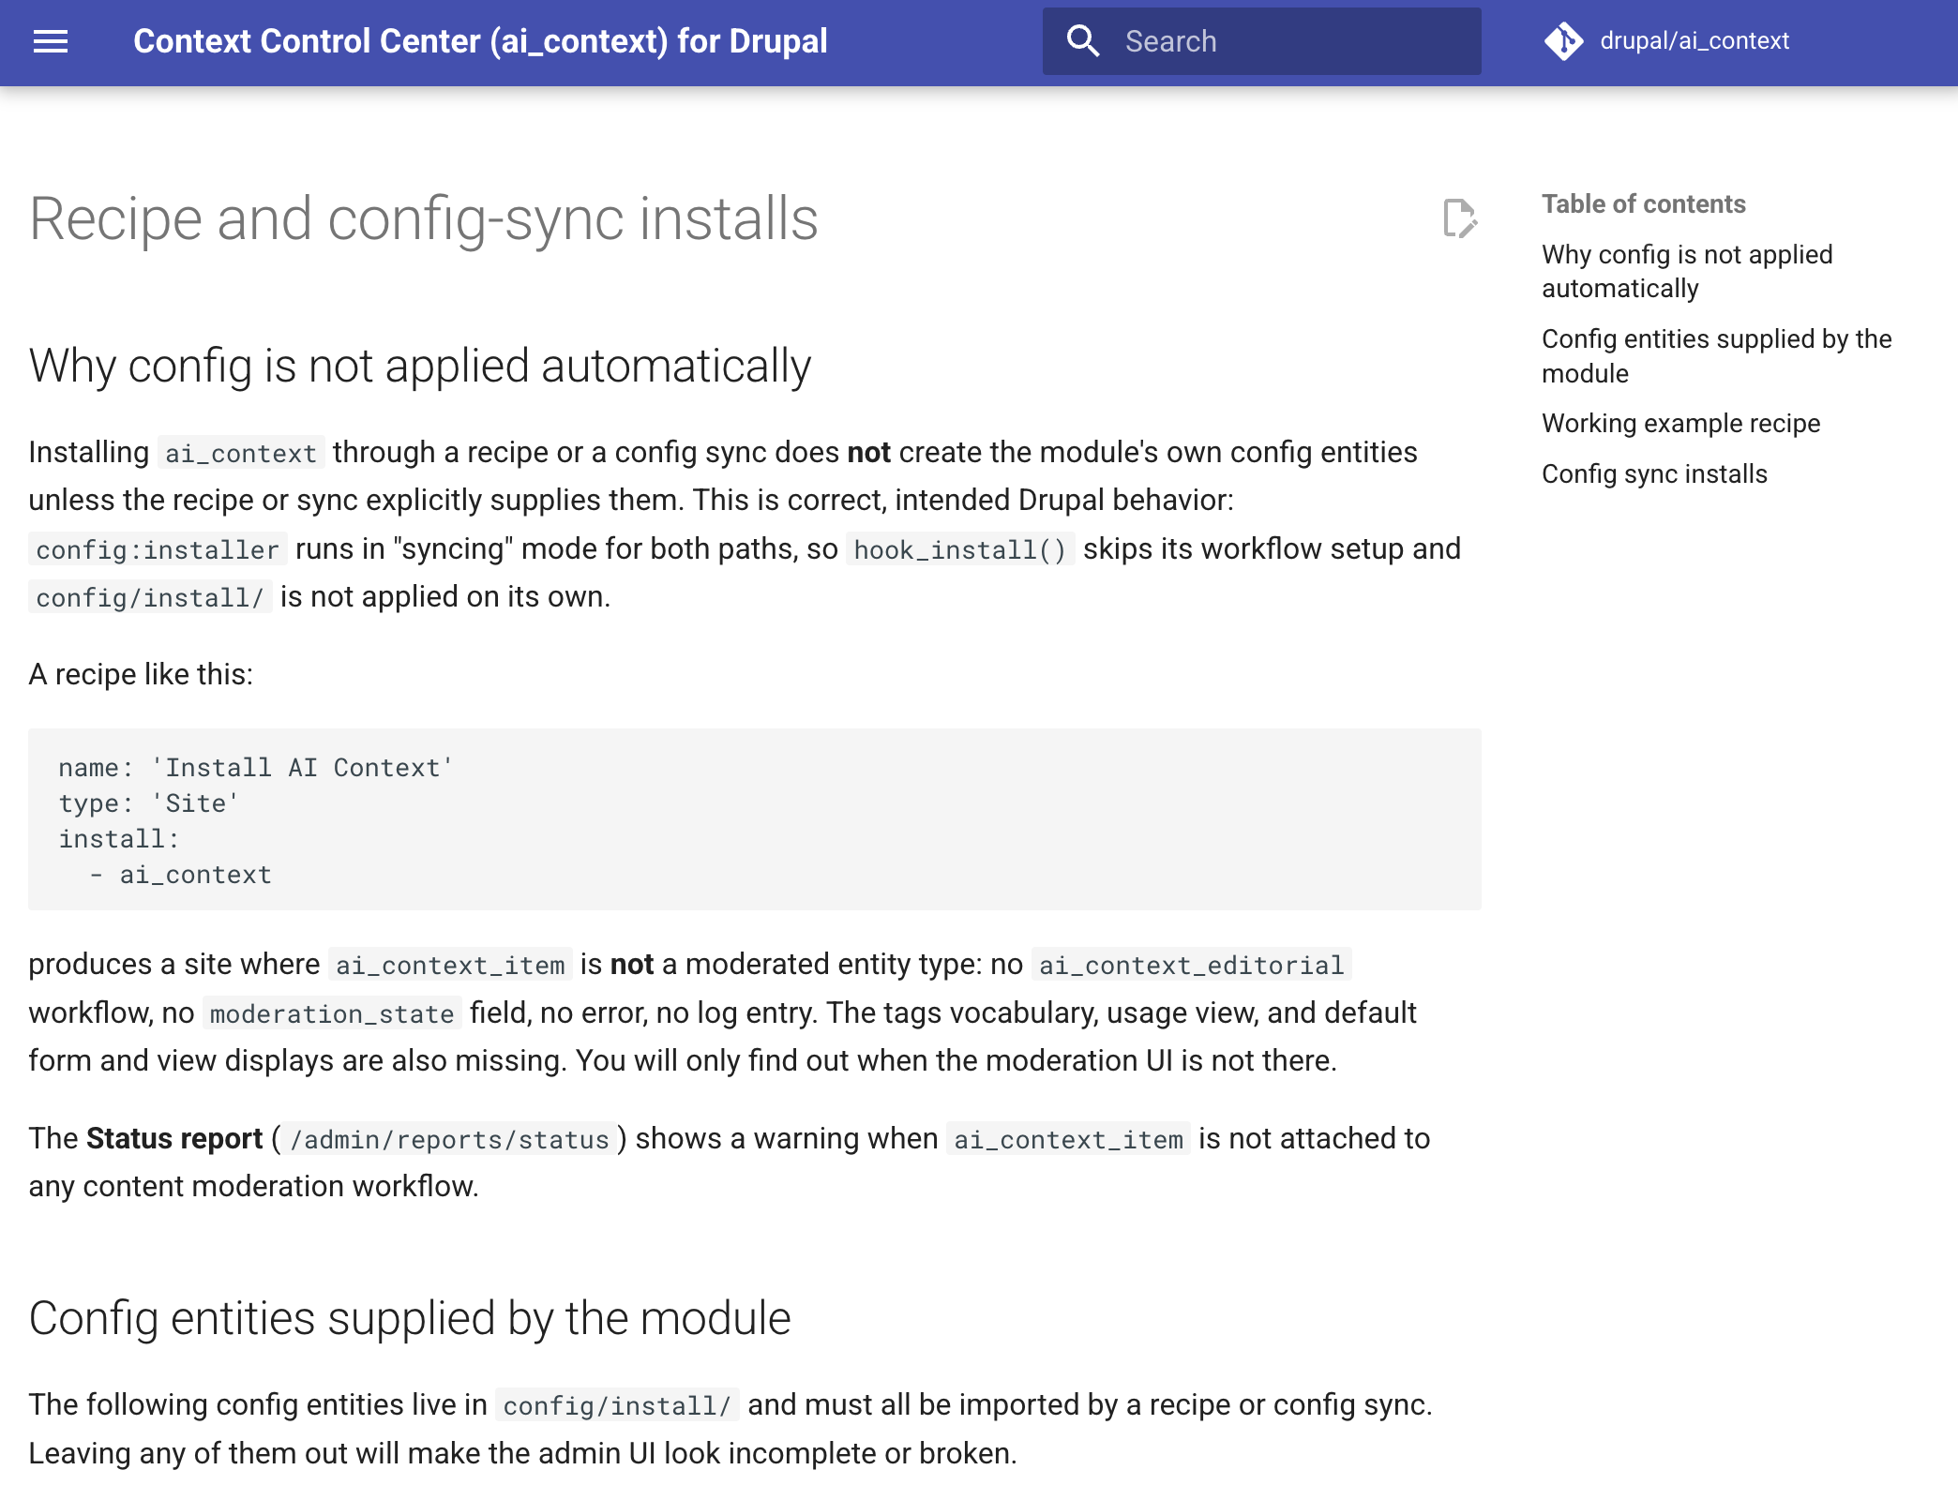The width and height of the screenshot is (1958, 1500).
Task: Click the site title Context Control Center
Action: tap(480, 41)
